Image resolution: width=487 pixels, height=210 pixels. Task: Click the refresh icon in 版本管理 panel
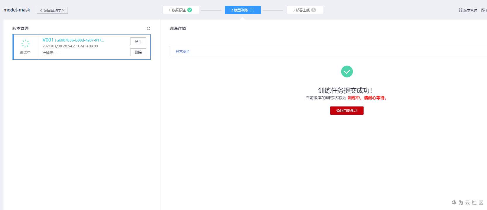(149, 28)
